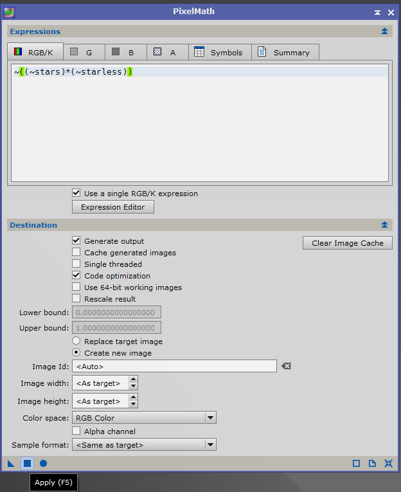Viewport: 401px width, 492px height.
Task: Toggle the Alpha channel checkbox
Action: coord(76,431)
